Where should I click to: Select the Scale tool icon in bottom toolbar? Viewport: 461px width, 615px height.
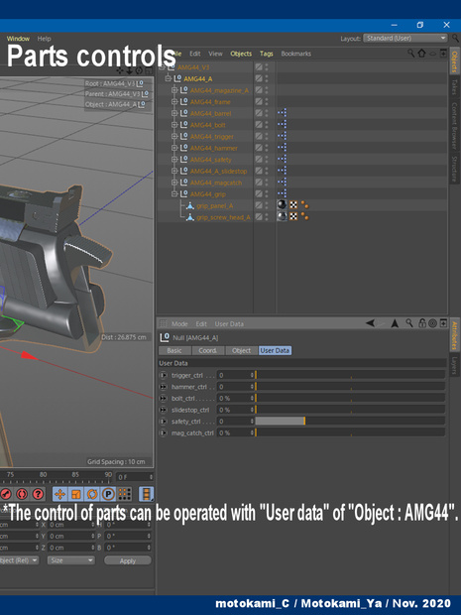click(75, 494)
